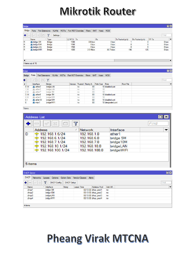Viewport: 195px width, 260px height.
Task: Switch to the Leases tab in DHCP Server
Action: [x=46, y=178]
